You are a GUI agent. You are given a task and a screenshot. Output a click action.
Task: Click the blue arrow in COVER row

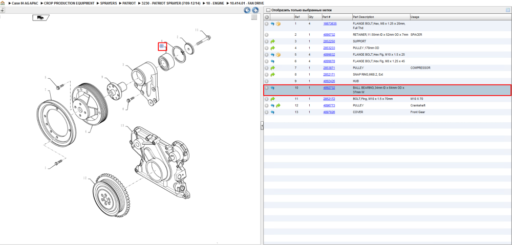tap(272, 112)
